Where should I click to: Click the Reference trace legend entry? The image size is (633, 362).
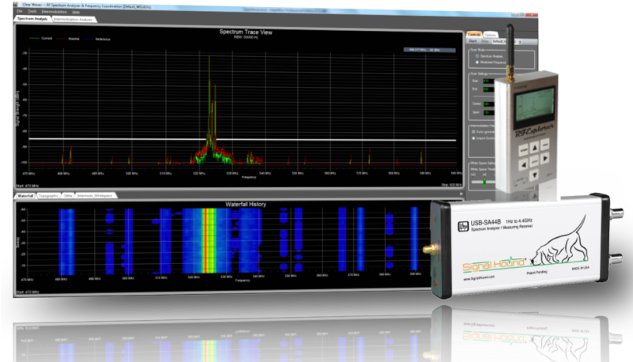tap(97, 40)
